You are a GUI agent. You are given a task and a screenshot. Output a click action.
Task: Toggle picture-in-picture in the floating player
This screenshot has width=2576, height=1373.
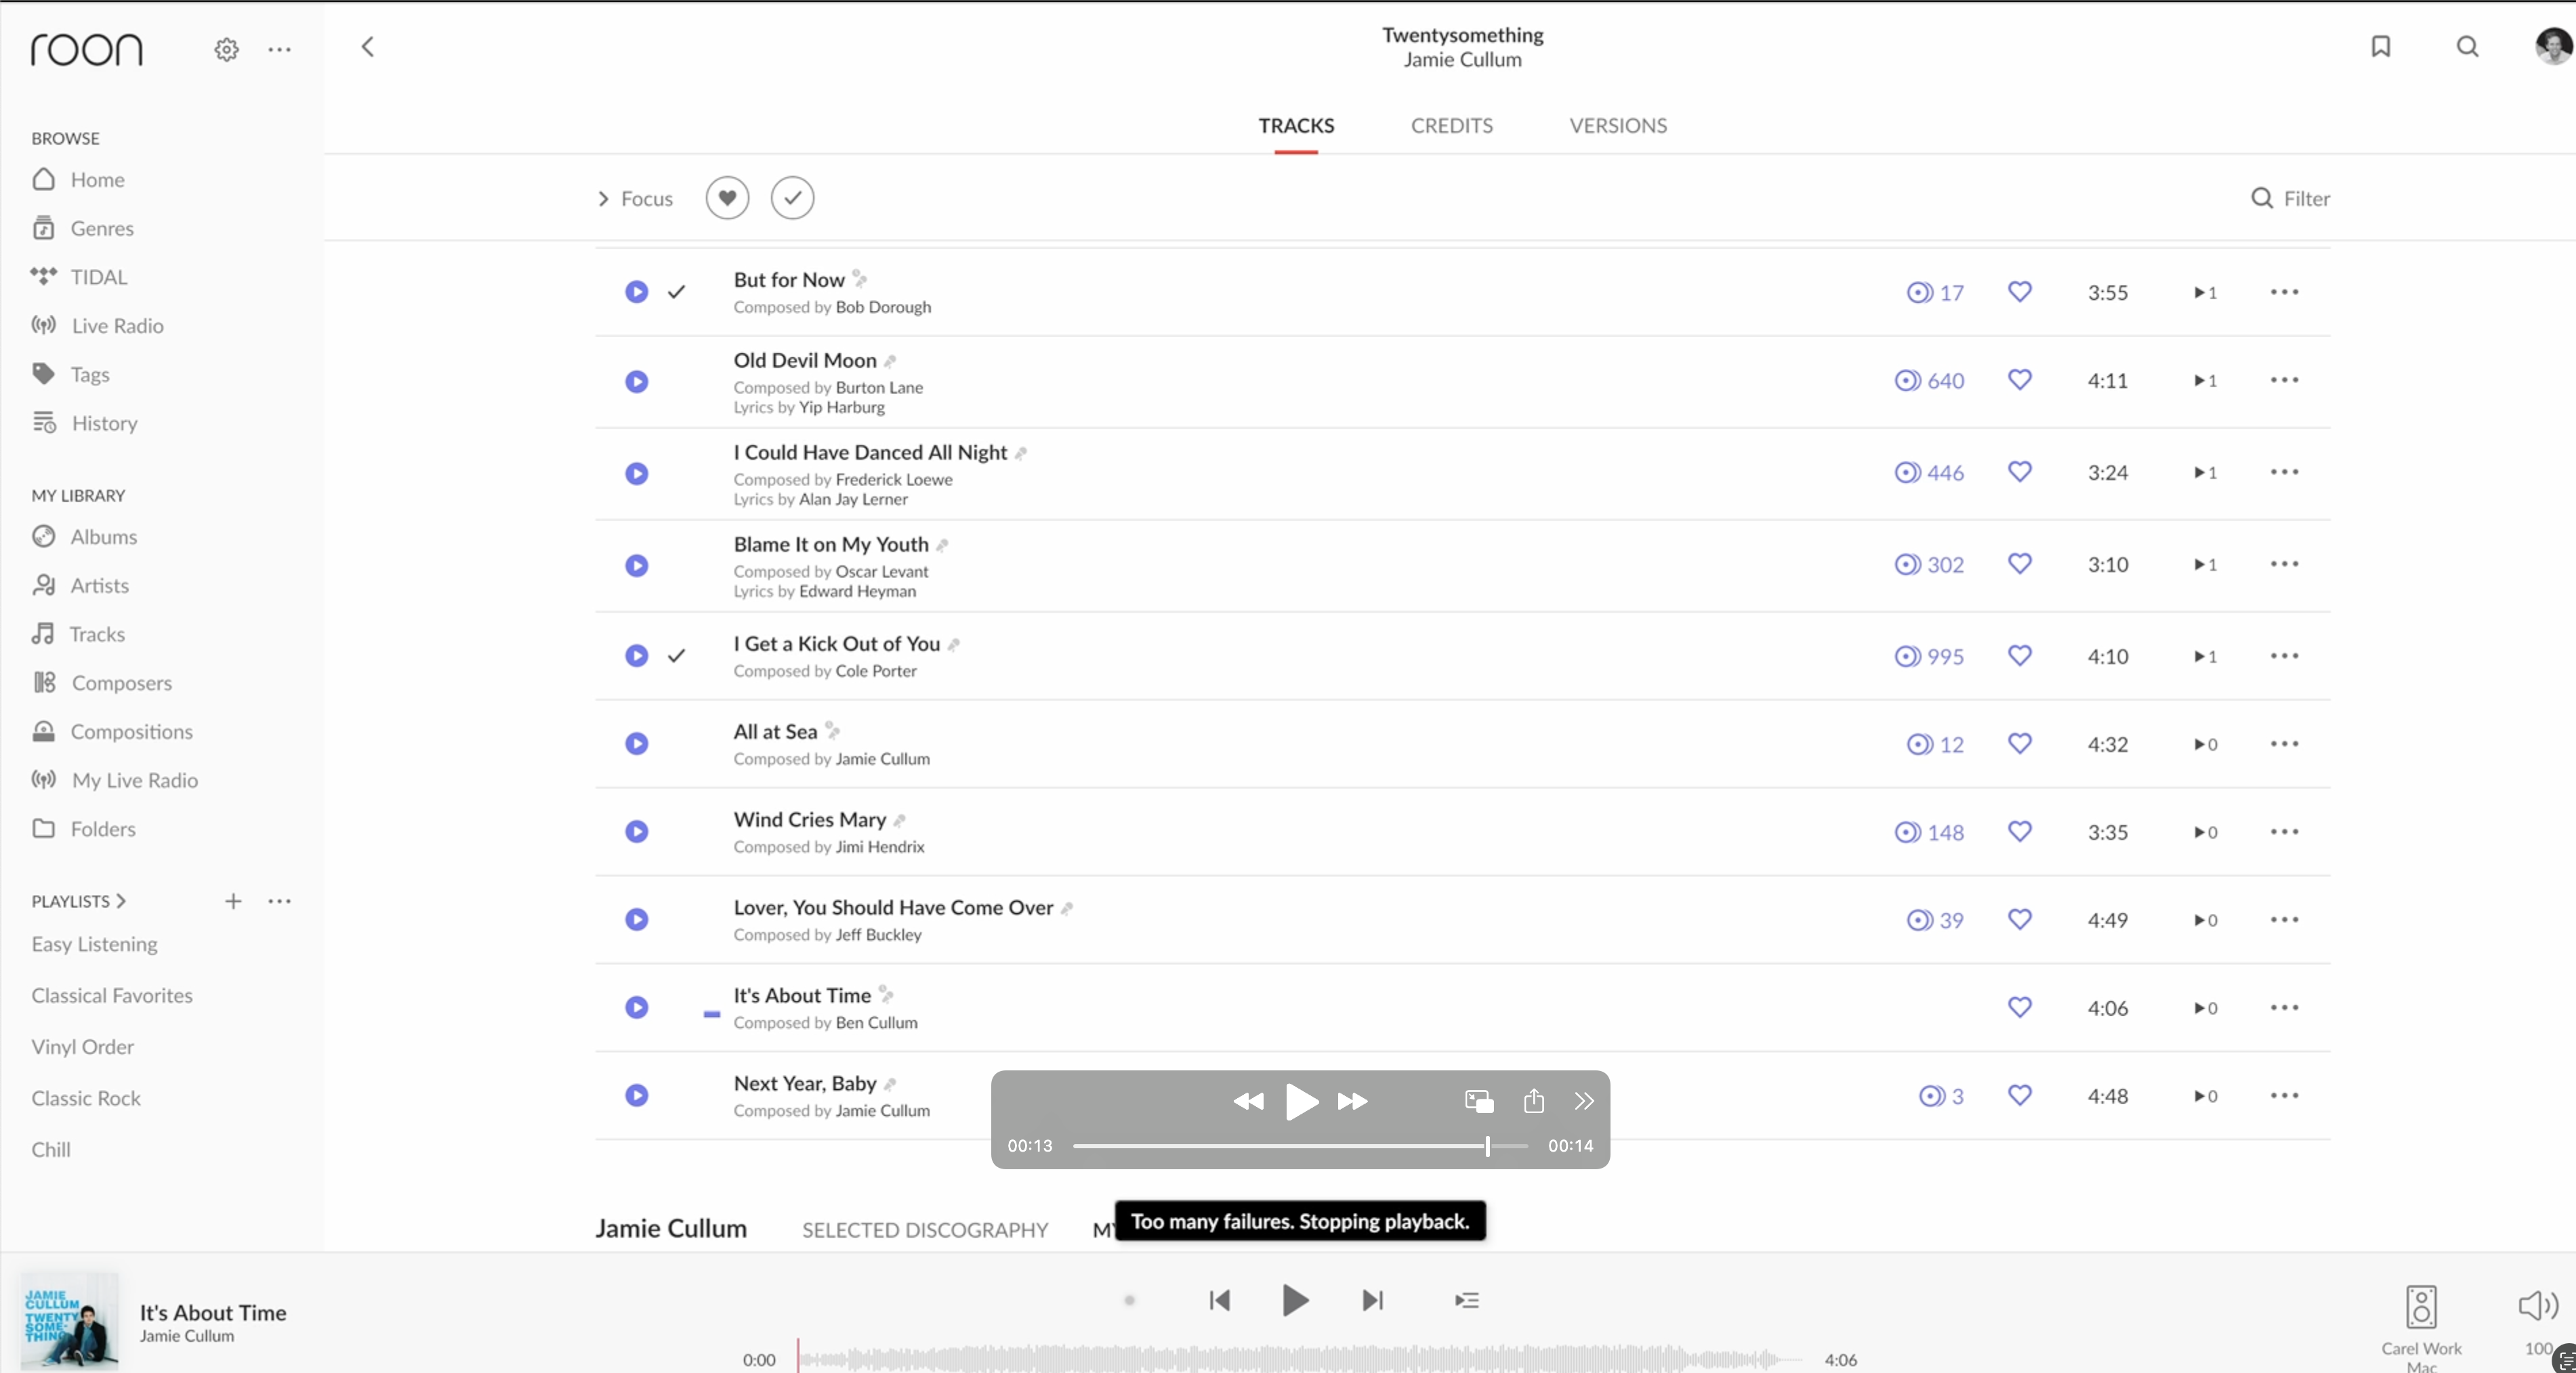(1479, 1102)
